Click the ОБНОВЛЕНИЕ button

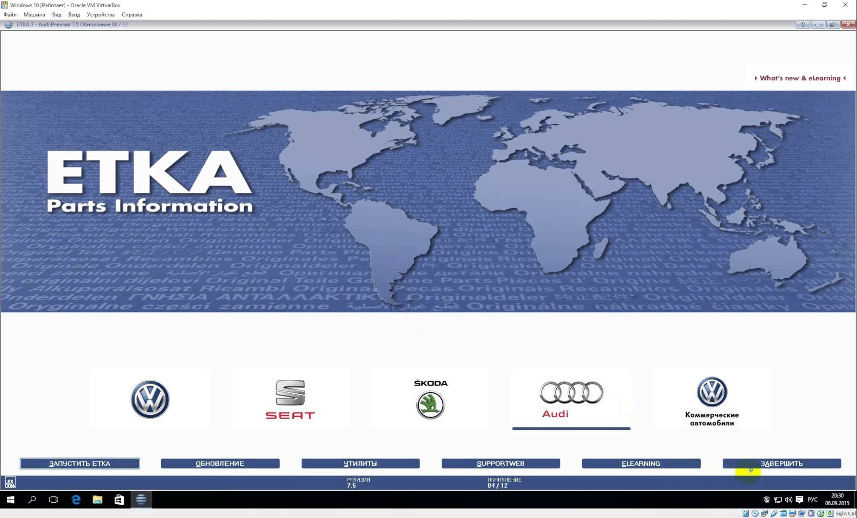(220, 463)
